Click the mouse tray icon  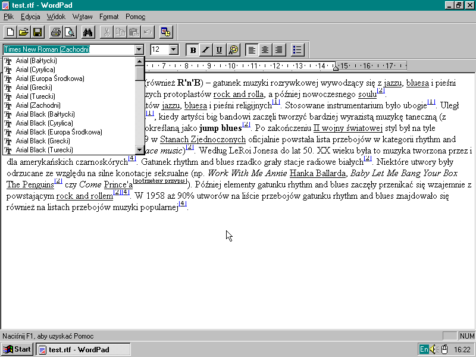(444, 349)
